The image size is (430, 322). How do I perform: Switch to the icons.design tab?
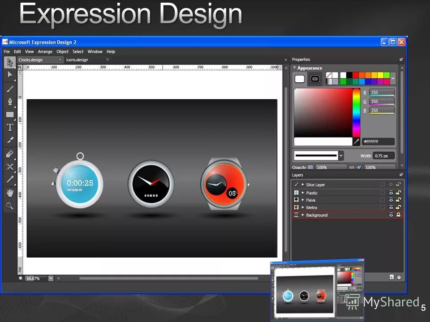77,59
